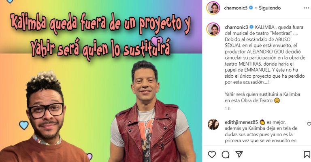Like edithjimenez85's comment heart
311x162 pixels.
[309, 124]
